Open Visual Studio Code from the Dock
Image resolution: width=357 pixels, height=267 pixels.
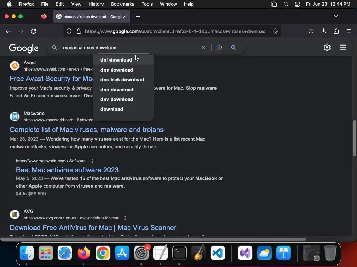218,253
